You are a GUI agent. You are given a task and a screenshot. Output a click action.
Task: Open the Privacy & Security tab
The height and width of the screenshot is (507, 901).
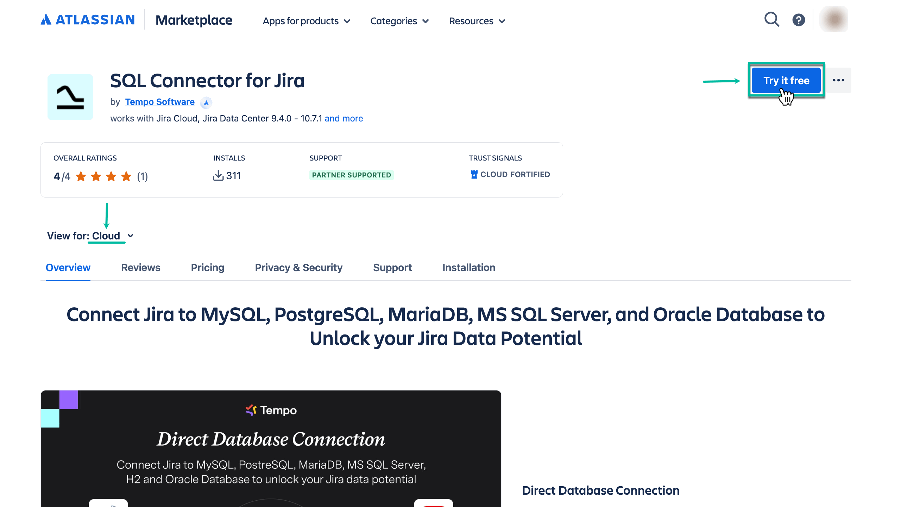(x=298, y=268)
